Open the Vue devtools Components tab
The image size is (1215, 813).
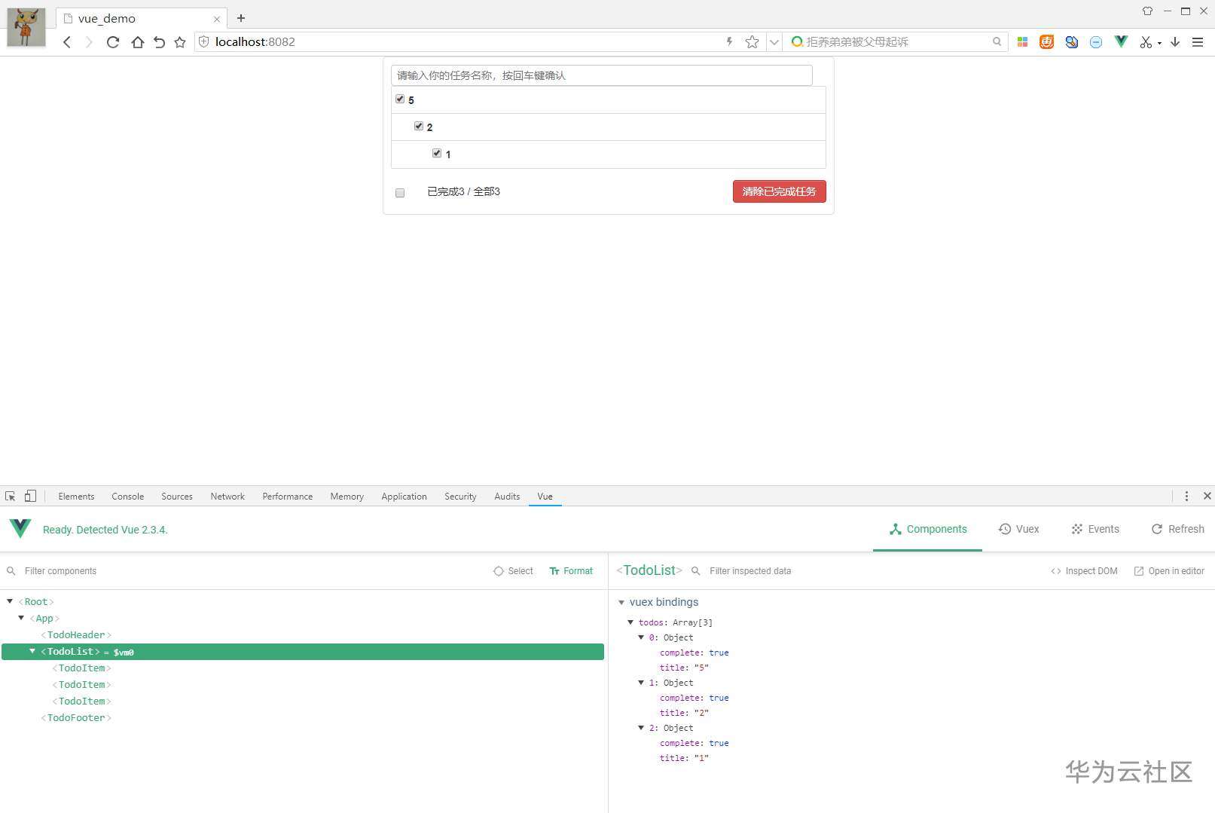click(x=928, y=530)
